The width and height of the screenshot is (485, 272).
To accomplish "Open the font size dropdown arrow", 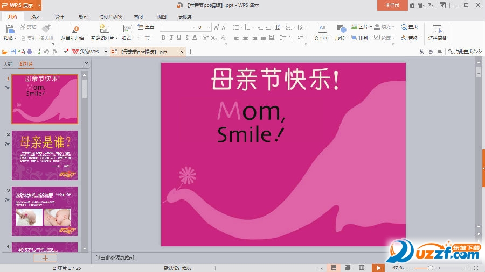I will click(210, 27).
